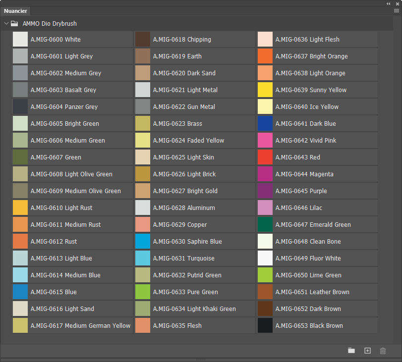Select the 'A.MIG-0607 Green' label
The height and width of the screenshot is (362, 402).
pos(56,157)
